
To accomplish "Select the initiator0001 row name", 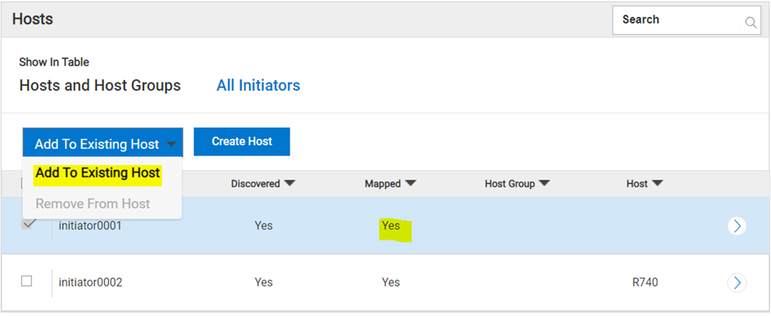I will (x=90, y=226).
